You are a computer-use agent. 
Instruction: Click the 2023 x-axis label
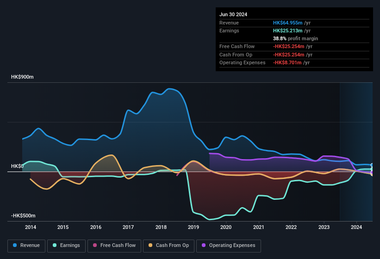click(x=324, y=227)
